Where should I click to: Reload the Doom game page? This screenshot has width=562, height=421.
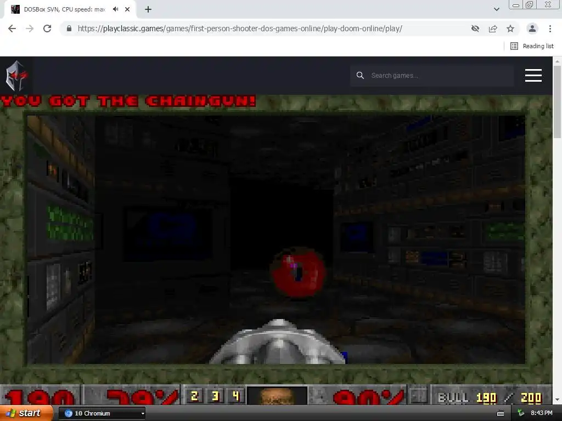47,29
